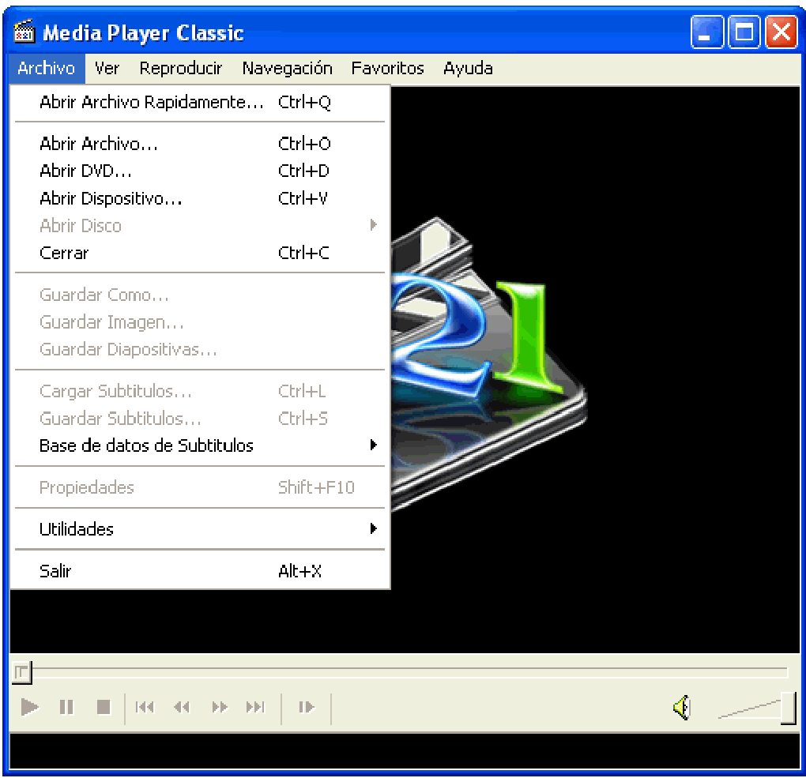Select Abrir Archivo... menu entry

point(200,144)
